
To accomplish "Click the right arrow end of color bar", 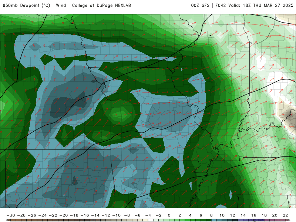I will tap(288, 220).
